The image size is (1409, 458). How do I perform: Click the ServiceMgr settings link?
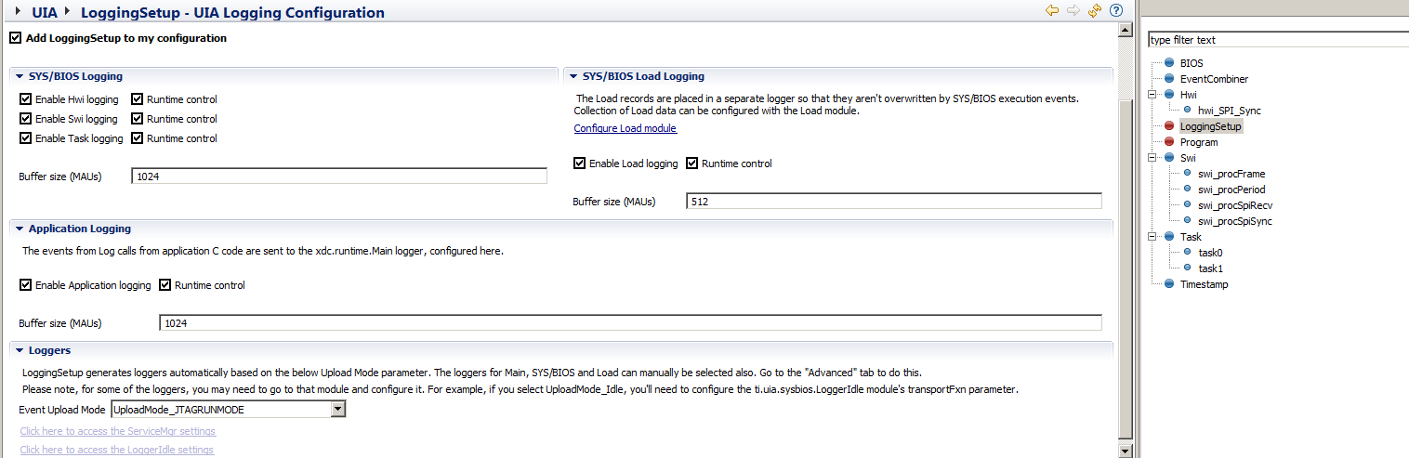pos(117,431)
